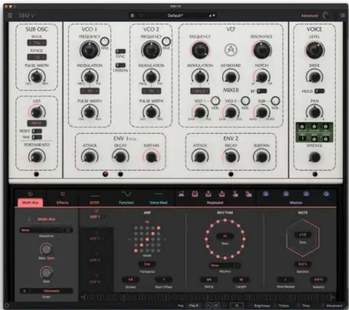
Task: Open VCO 1 modulation source selector
Action: pyautogui.click(x=90, y=91)
